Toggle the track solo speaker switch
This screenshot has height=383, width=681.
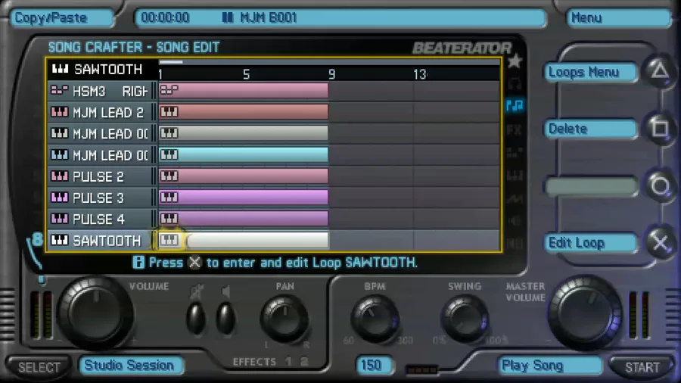point(225,319)
